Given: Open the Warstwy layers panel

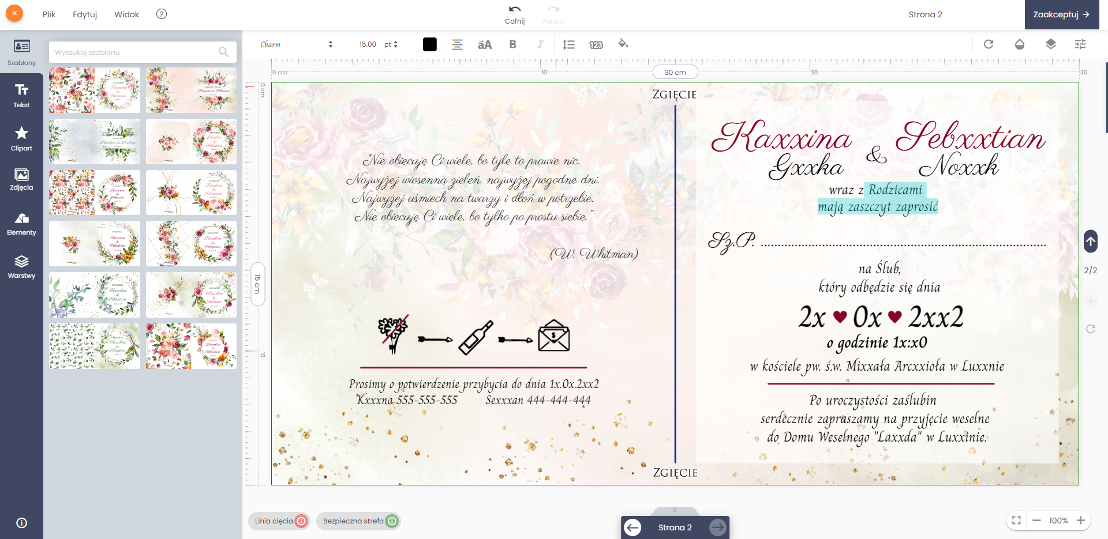Looking at the screenshot, I should pos(21,267).
